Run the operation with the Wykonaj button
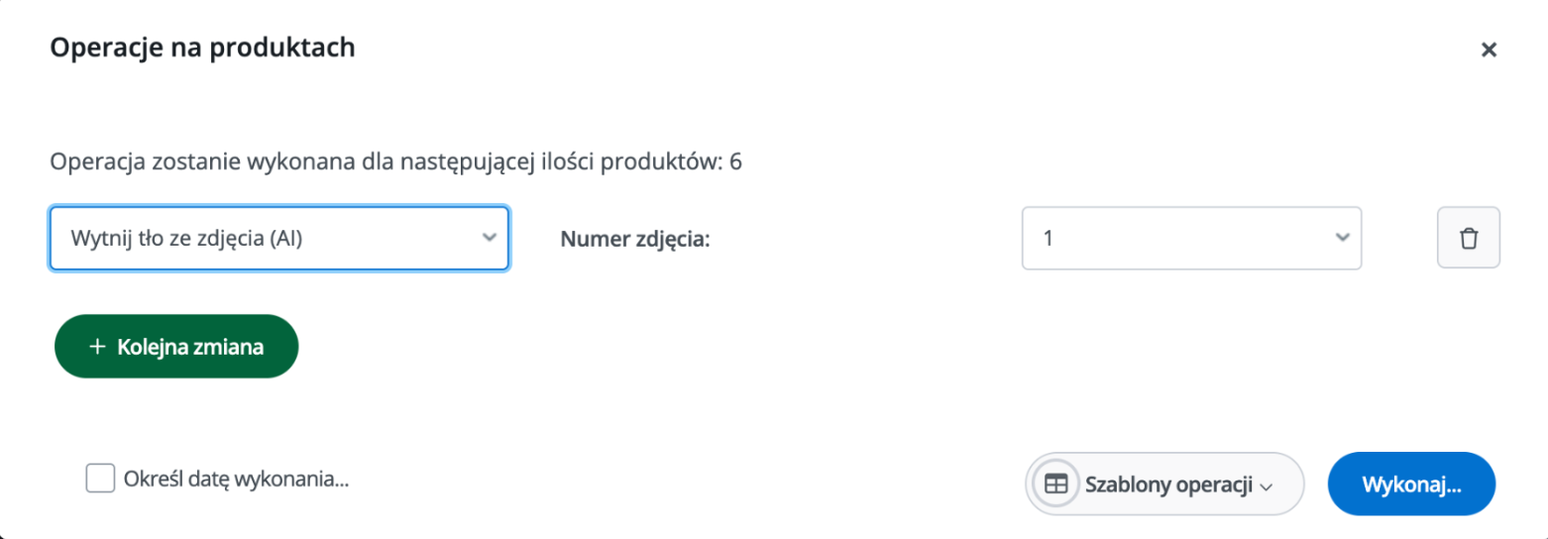1548x539 pixels. pos(1411,485)
